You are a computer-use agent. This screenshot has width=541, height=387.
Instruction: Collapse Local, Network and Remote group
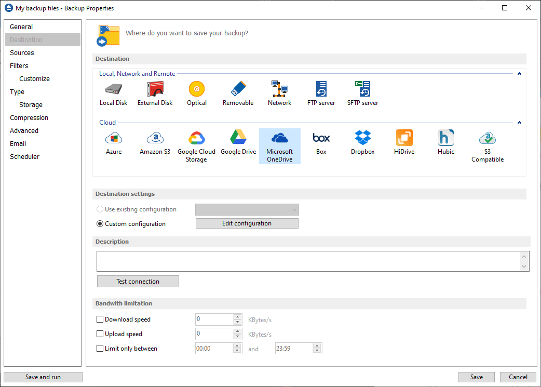pos(519,74)
